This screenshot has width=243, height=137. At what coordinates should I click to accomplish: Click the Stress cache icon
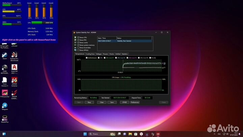point(75,43)
